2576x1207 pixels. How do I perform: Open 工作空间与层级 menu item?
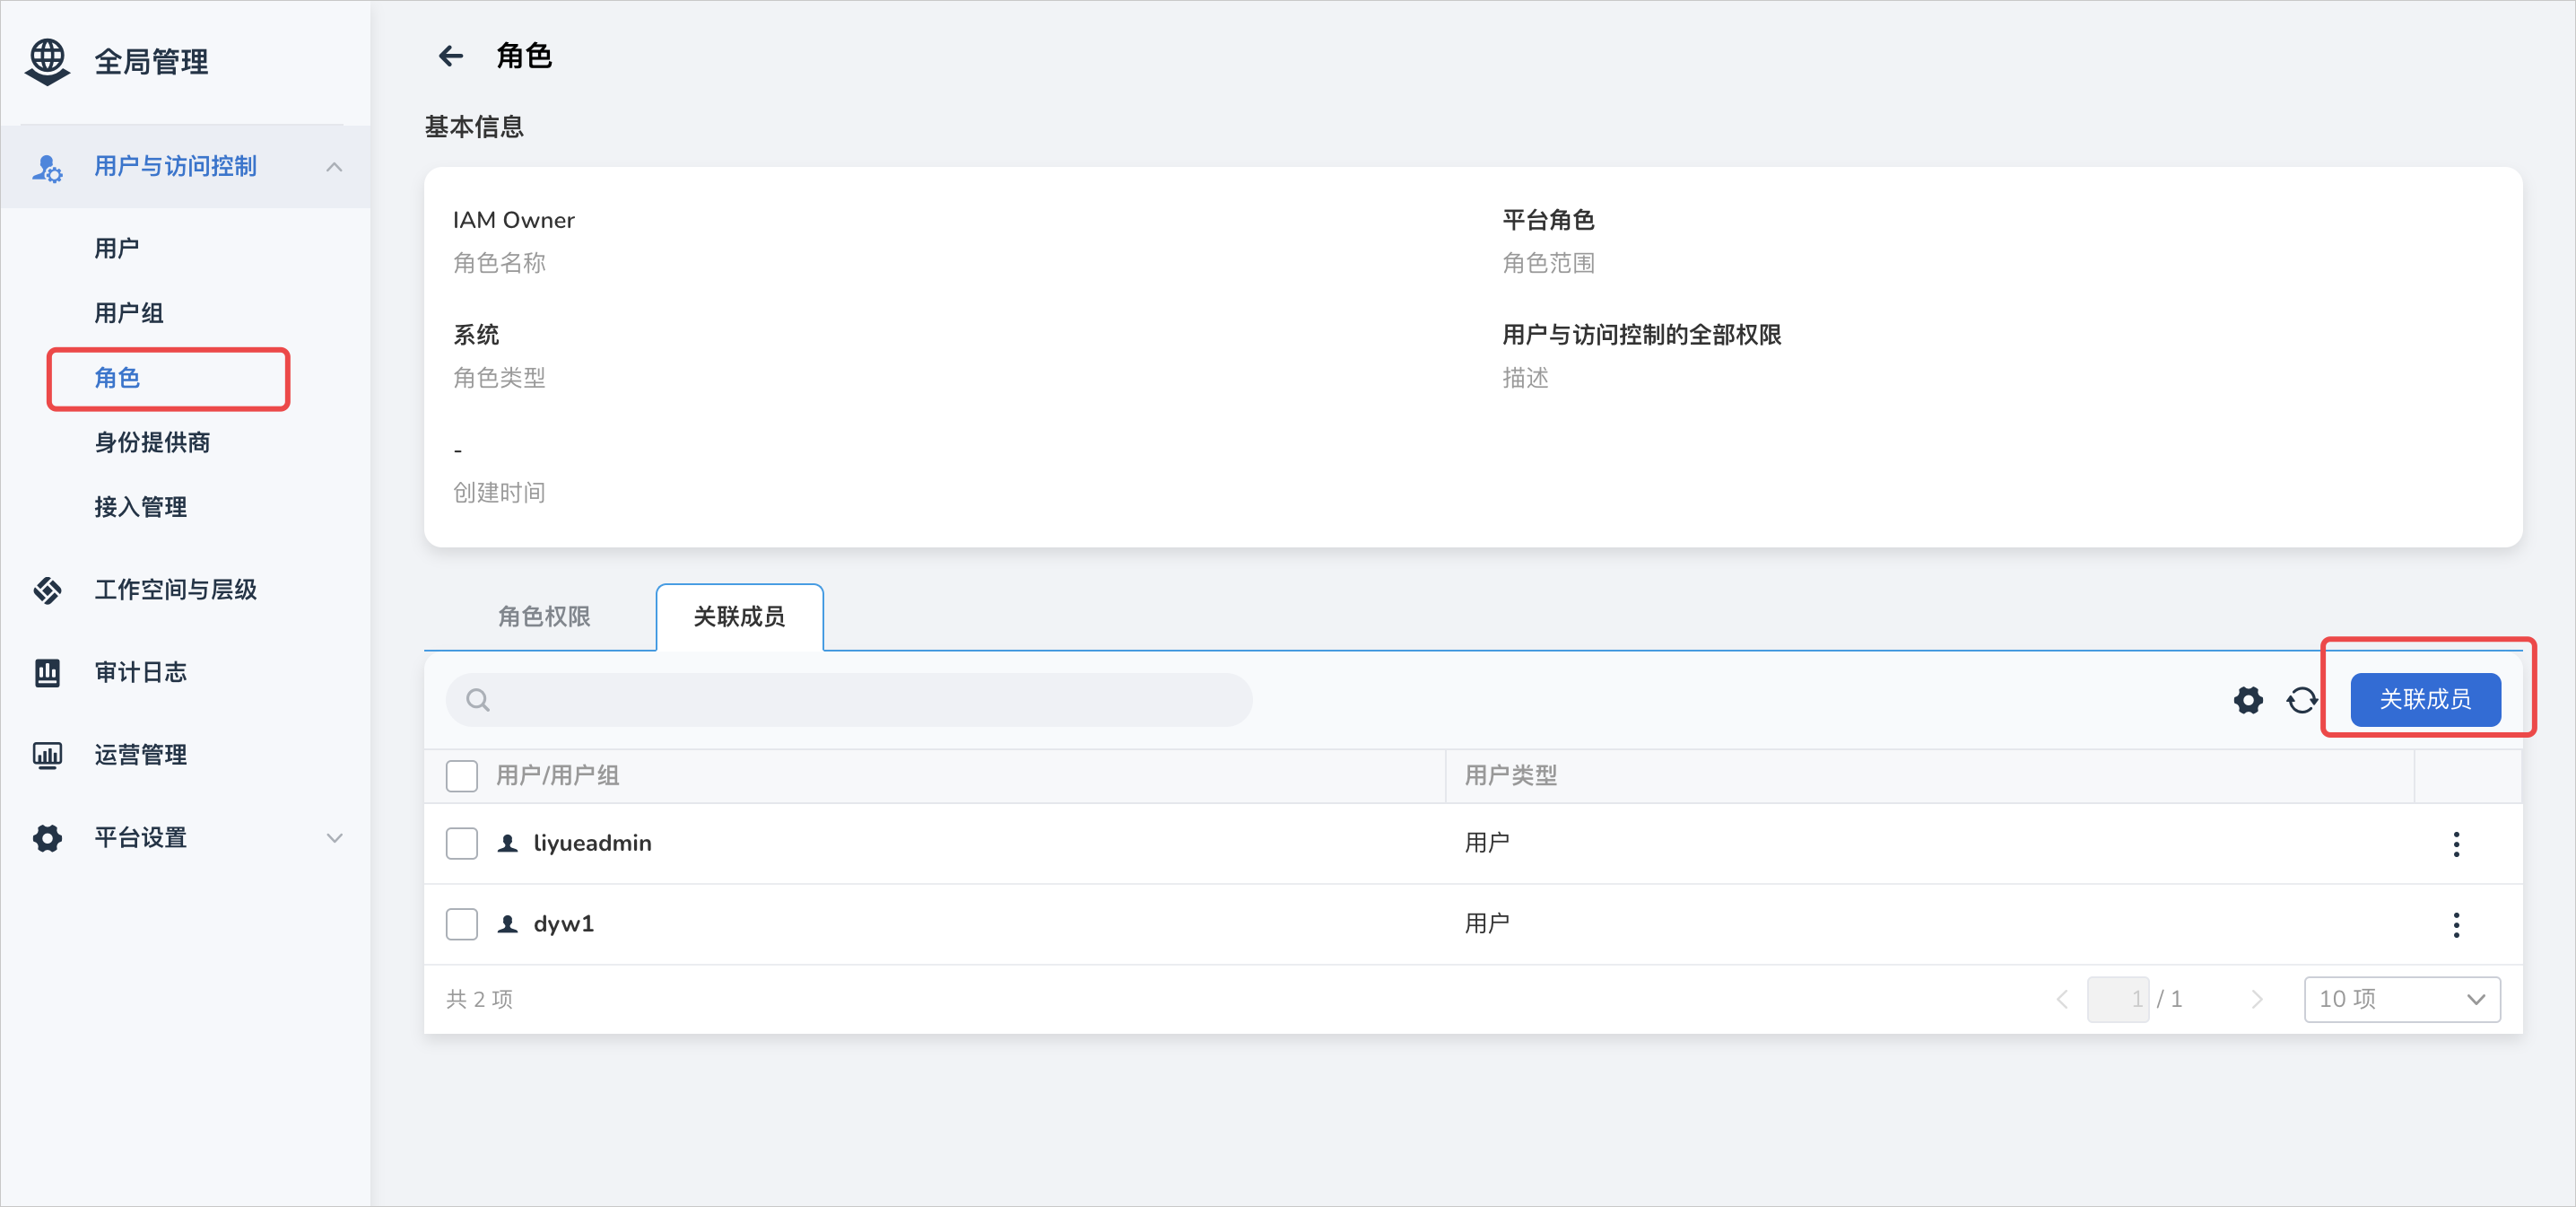(176, 590)
